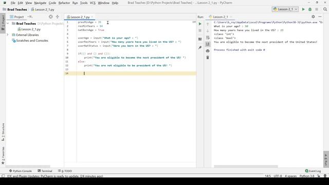Expand the External Libraries node
Image resolution: width=329 pixels, height=185 pixels.
pyautogui.click(x=8, y=35)
